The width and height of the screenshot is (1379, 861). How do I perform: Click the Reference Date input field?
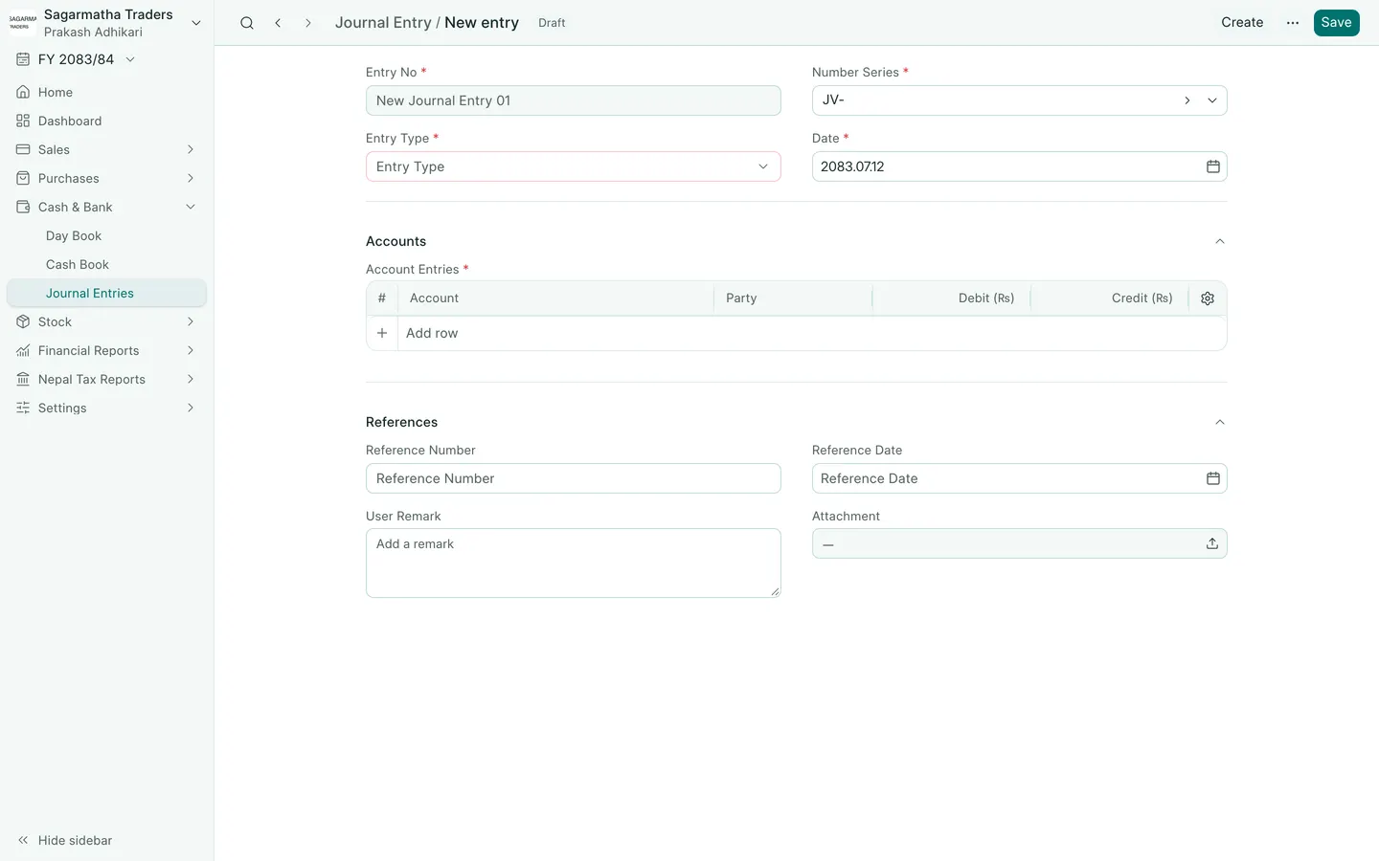[1019, 478]
